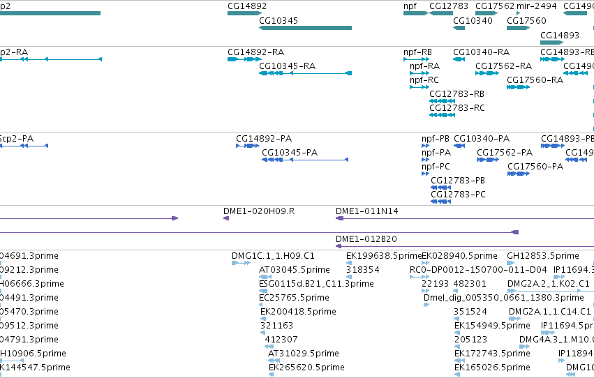The width and height of the screenshot is (594, 378).
Task: Click transcript CG14892-RA
Action: (x=244, y=59)
